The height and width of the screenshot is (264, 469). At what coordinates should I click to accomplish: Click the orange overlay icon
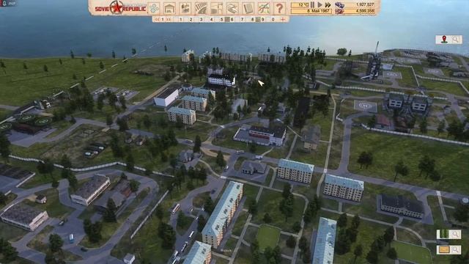(444, 249)
